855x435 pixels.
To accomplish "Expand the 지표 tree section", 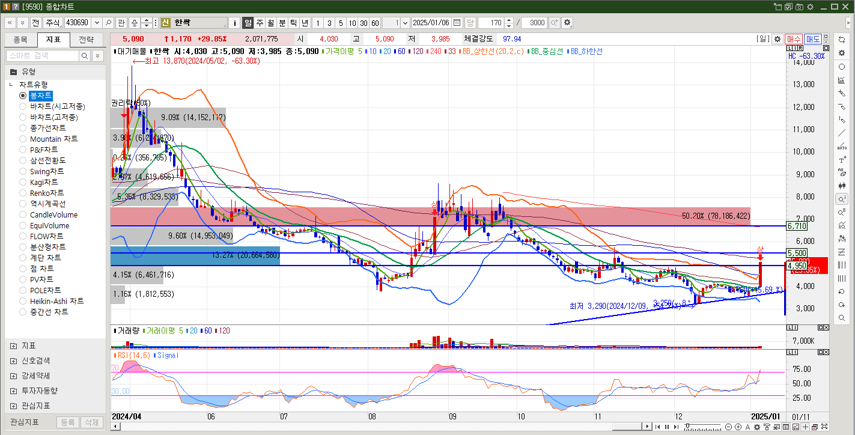I will (x=14, y=346).
